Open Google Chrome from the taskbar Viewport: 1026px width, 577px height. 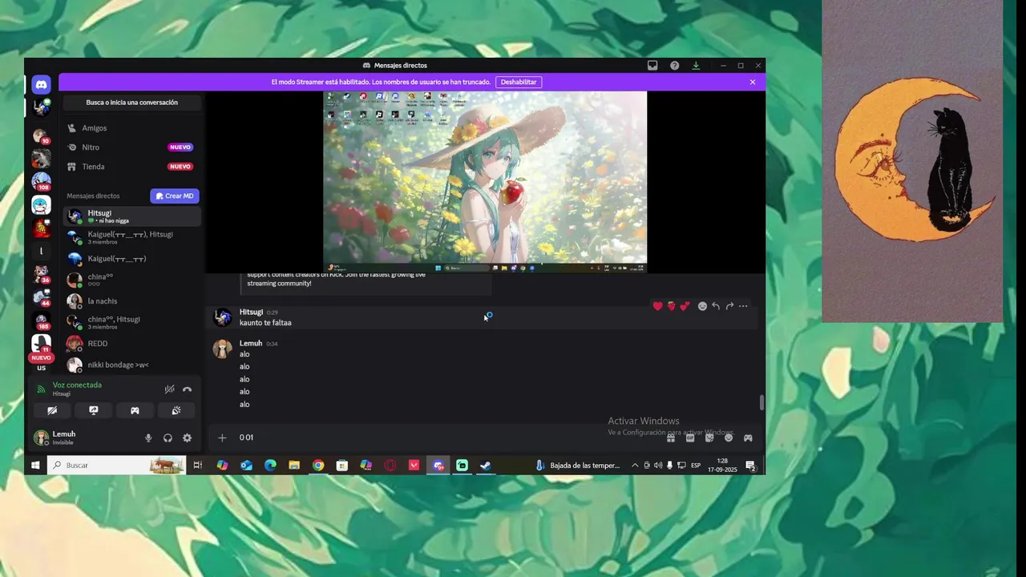(x=318, y=465)
